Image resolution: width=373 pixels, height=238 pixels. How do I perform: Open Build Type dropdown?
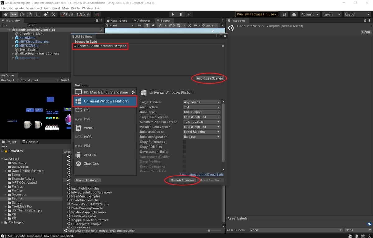tap(202, 112)
